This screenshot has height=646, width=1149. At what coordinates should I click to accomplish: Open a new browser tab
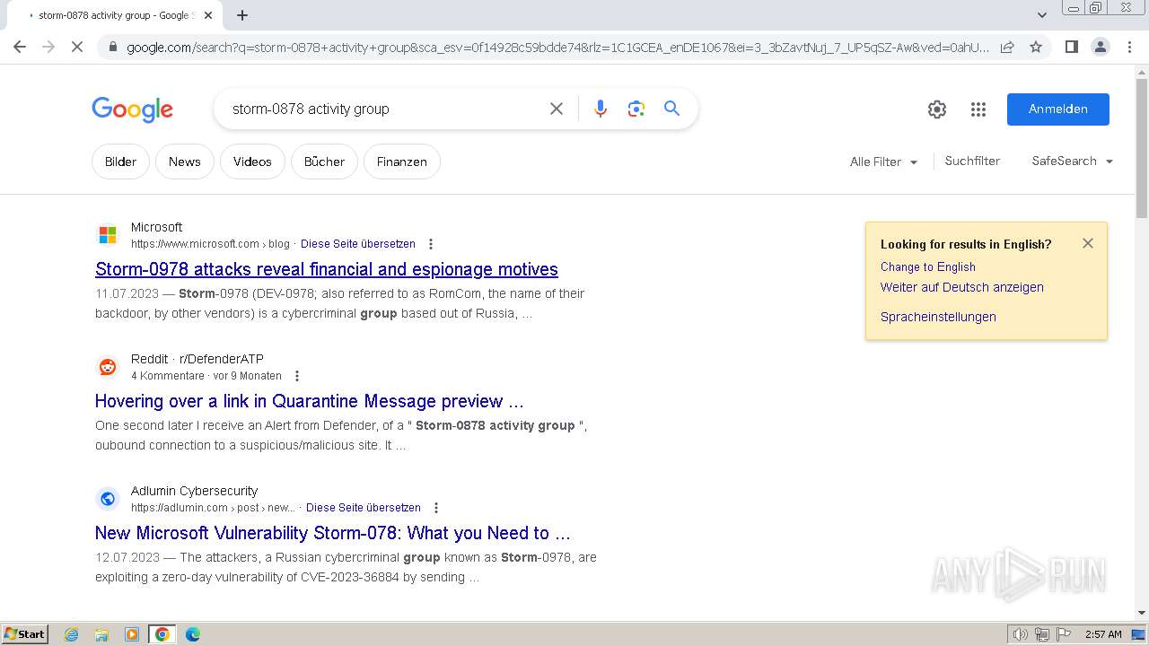point(242,15)
